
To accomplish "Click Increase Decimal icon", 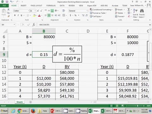I will pos(83,16).
